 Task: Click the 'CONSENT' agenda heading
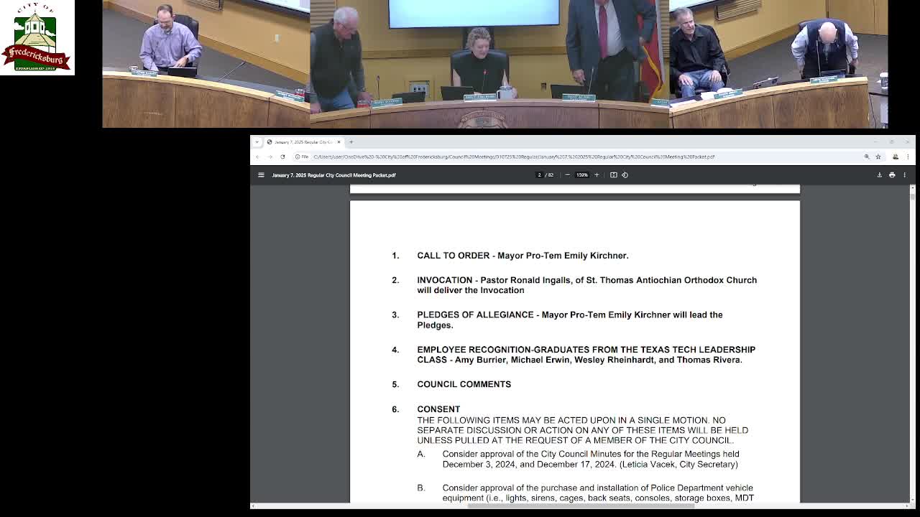(x=438, y=409)
